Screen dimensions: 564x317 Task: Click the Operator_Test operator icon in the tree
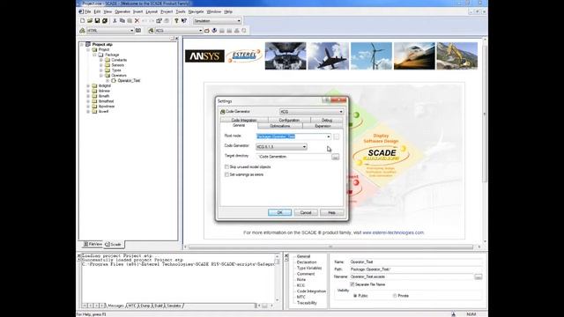pos(114,80)
